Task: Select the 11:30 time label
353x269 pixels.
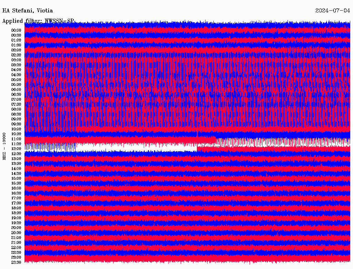Action: (16, 144)
